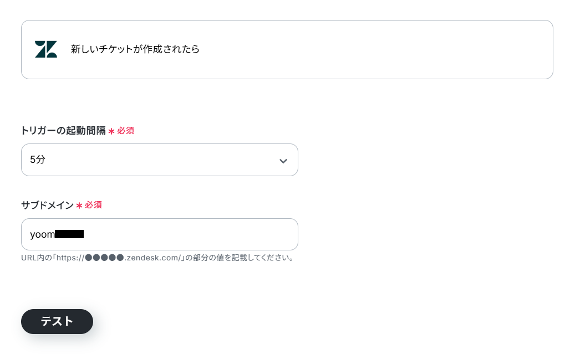Viewport: 575px width, 354px height.
Task: Click the black redacted box in subdomain field
Action: 69,234
